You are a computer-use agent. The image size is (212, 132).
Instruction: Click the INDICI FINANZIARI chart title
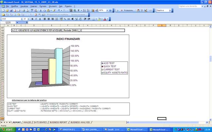coord(68,39)
